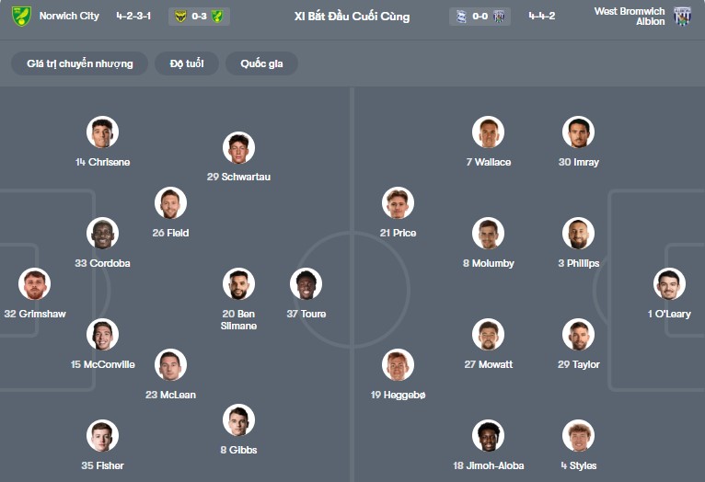Open the West Bromwich Albion team link
Viewport: 705px width, 482px height.
click(x=630, y=17)
